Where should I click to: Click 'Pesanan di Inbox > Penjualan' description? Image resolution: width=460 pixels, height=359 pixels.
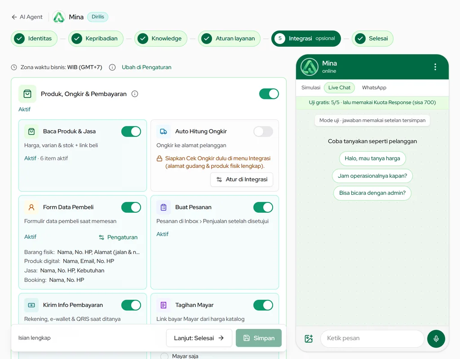(x=212, y=221)
